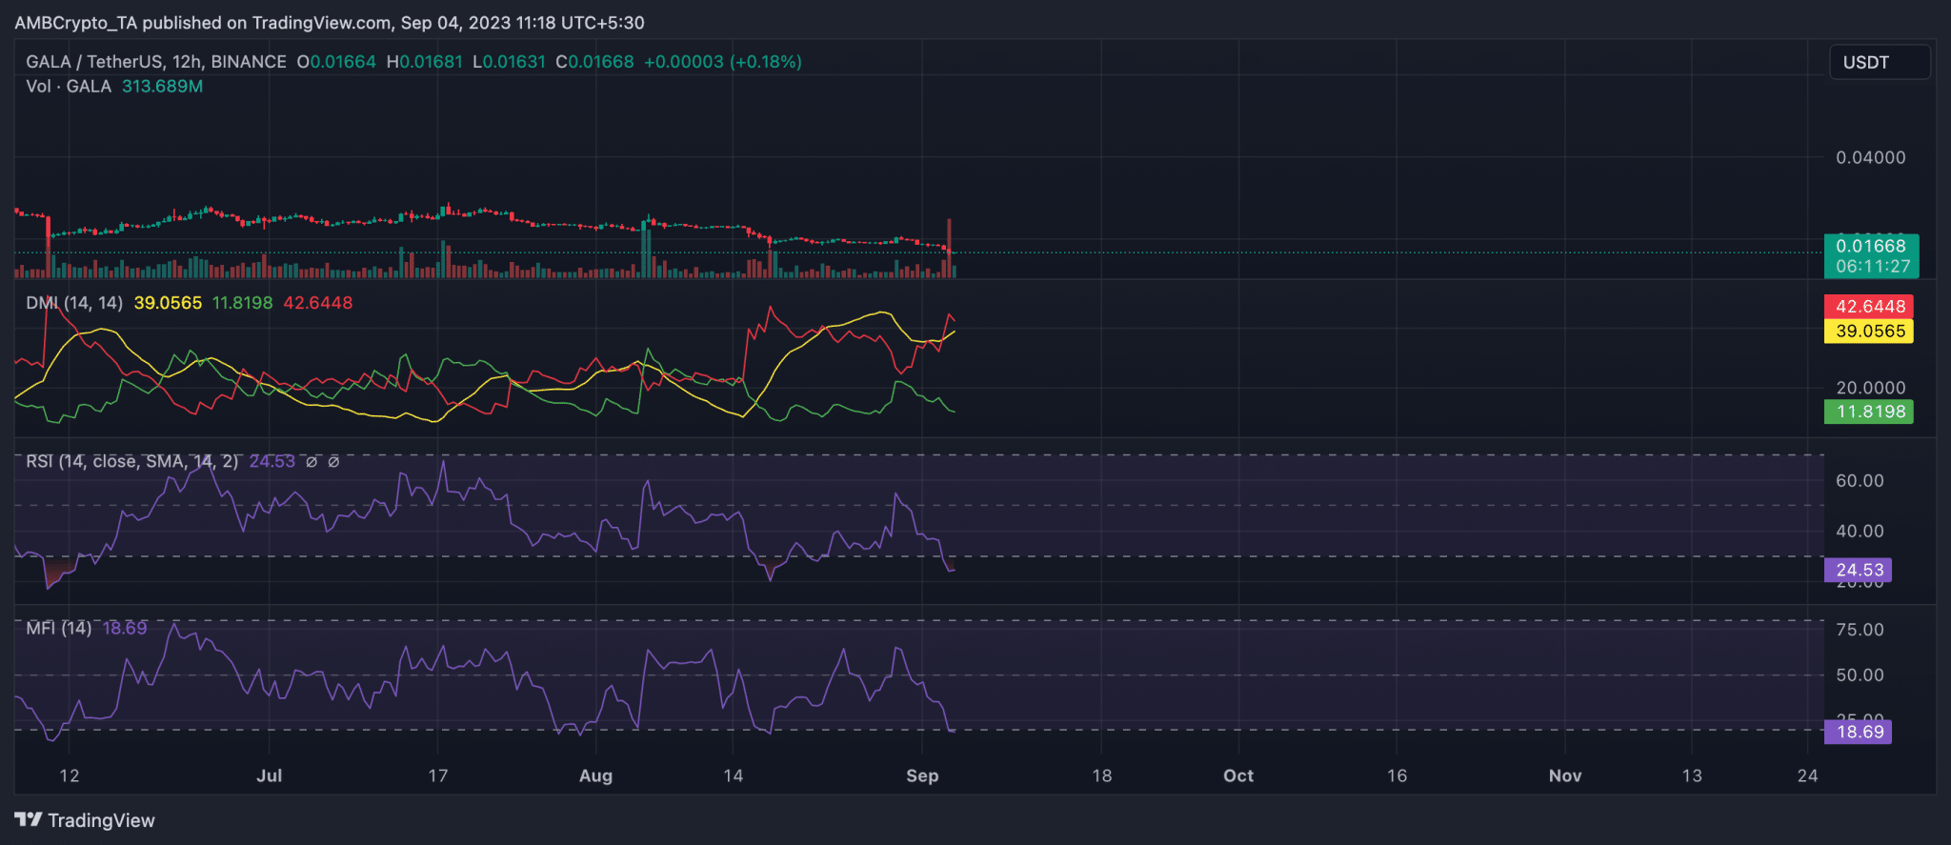Screen dimensions: 1951x845
Task: Select the high price H0.01681
Action: pos(424,62)
